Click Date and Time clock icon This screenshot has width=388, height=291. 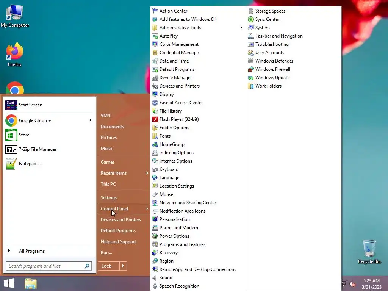pyautogui.click(x=155, y=61)
